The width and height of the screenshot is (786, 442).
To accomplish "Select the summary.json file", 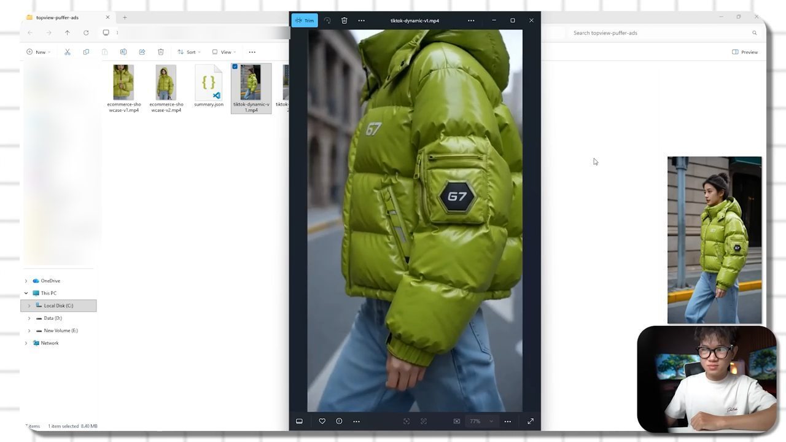I will 209,87.
